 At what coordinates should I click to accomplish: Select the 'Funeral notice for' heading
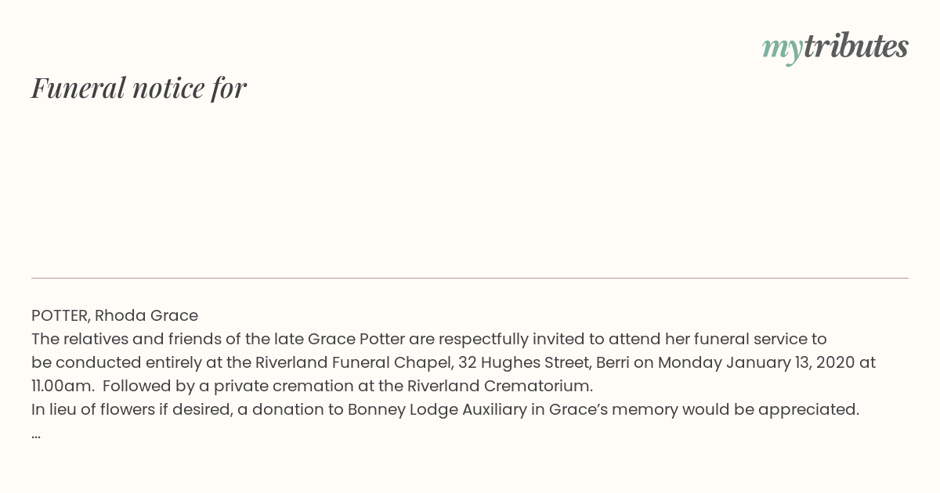coord(139,88)
